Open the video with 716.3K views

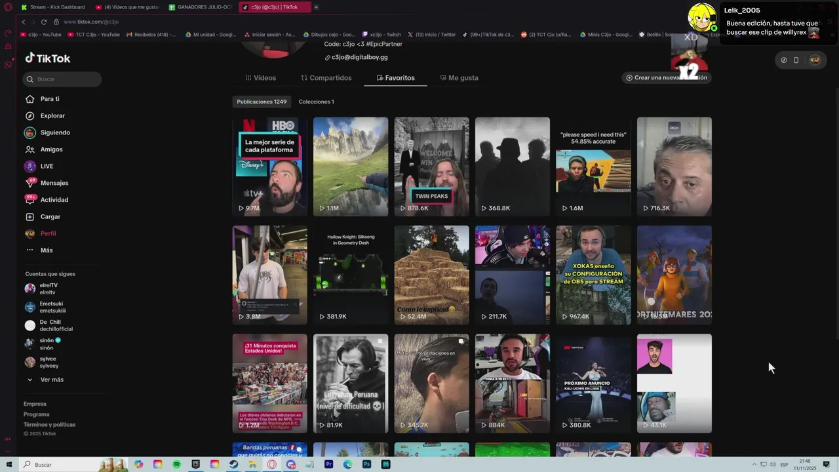[674, 167]
